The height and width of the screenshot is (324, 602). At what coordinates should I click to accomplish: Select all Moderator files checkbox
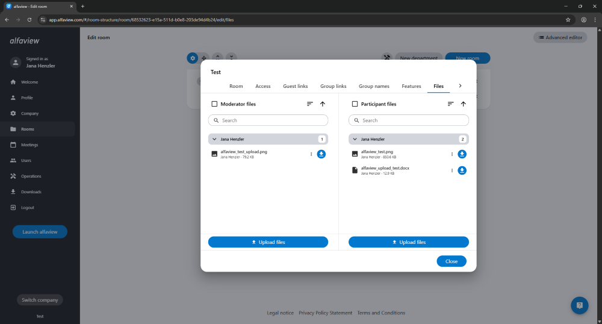pos(215,104)
